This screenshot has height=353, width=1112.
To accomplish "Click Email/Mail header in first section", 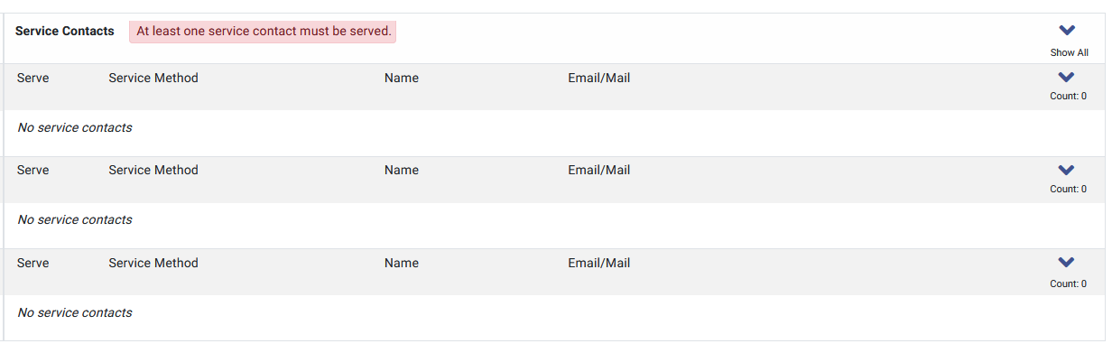I will pyautogui.click(x=599, y=78).
